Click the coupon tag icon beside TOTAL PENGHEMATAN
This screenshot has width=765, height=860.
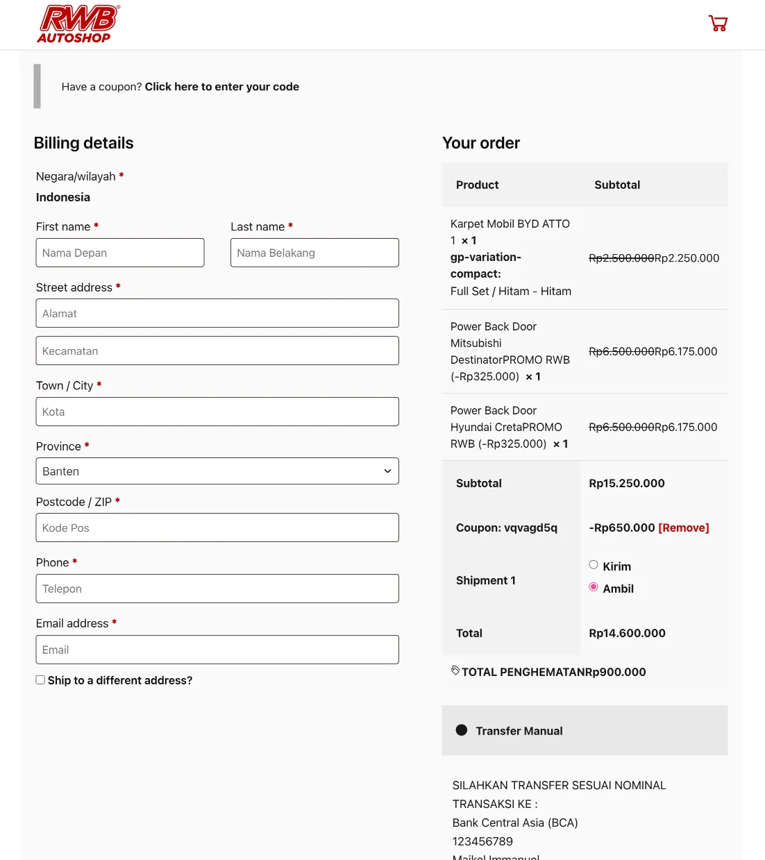click(455, 671)
